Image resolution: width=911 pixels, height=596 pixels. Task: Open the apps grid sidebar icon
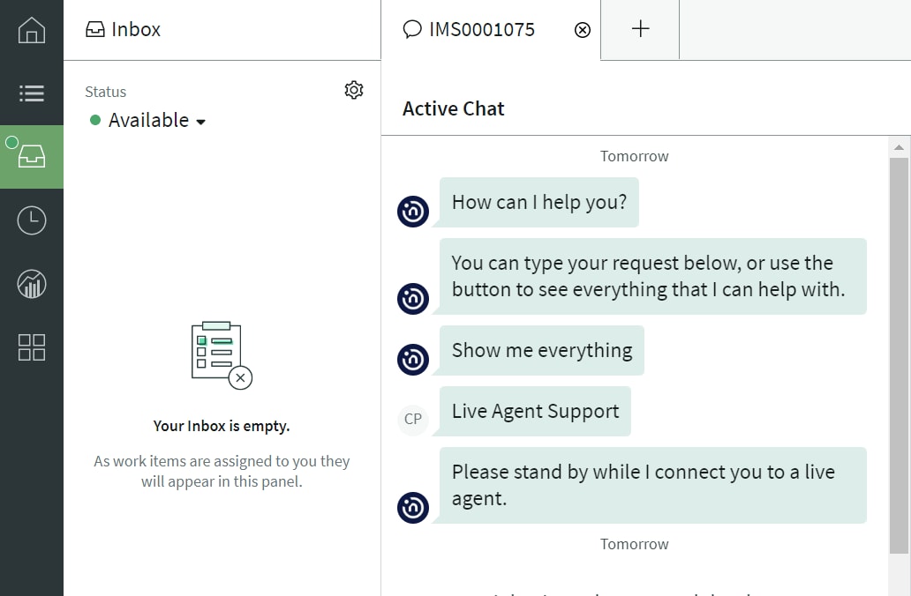(32, 347)
